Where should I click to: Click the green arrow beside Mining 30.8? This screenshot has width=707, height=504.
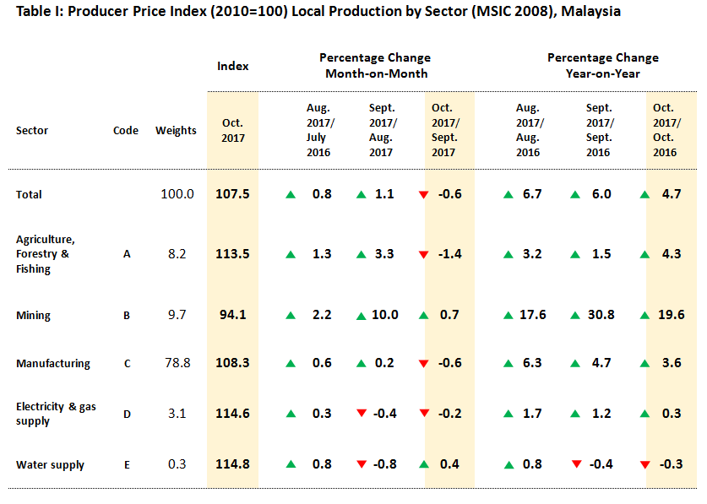coord(576,316)
